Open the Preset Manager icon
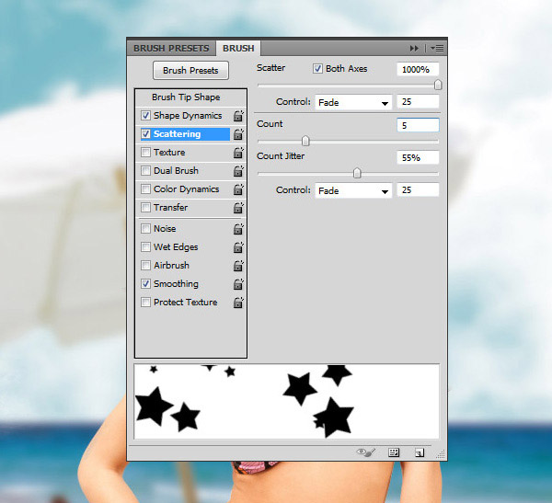The height and width of the screenshot is (503, 552). point(394,452)
